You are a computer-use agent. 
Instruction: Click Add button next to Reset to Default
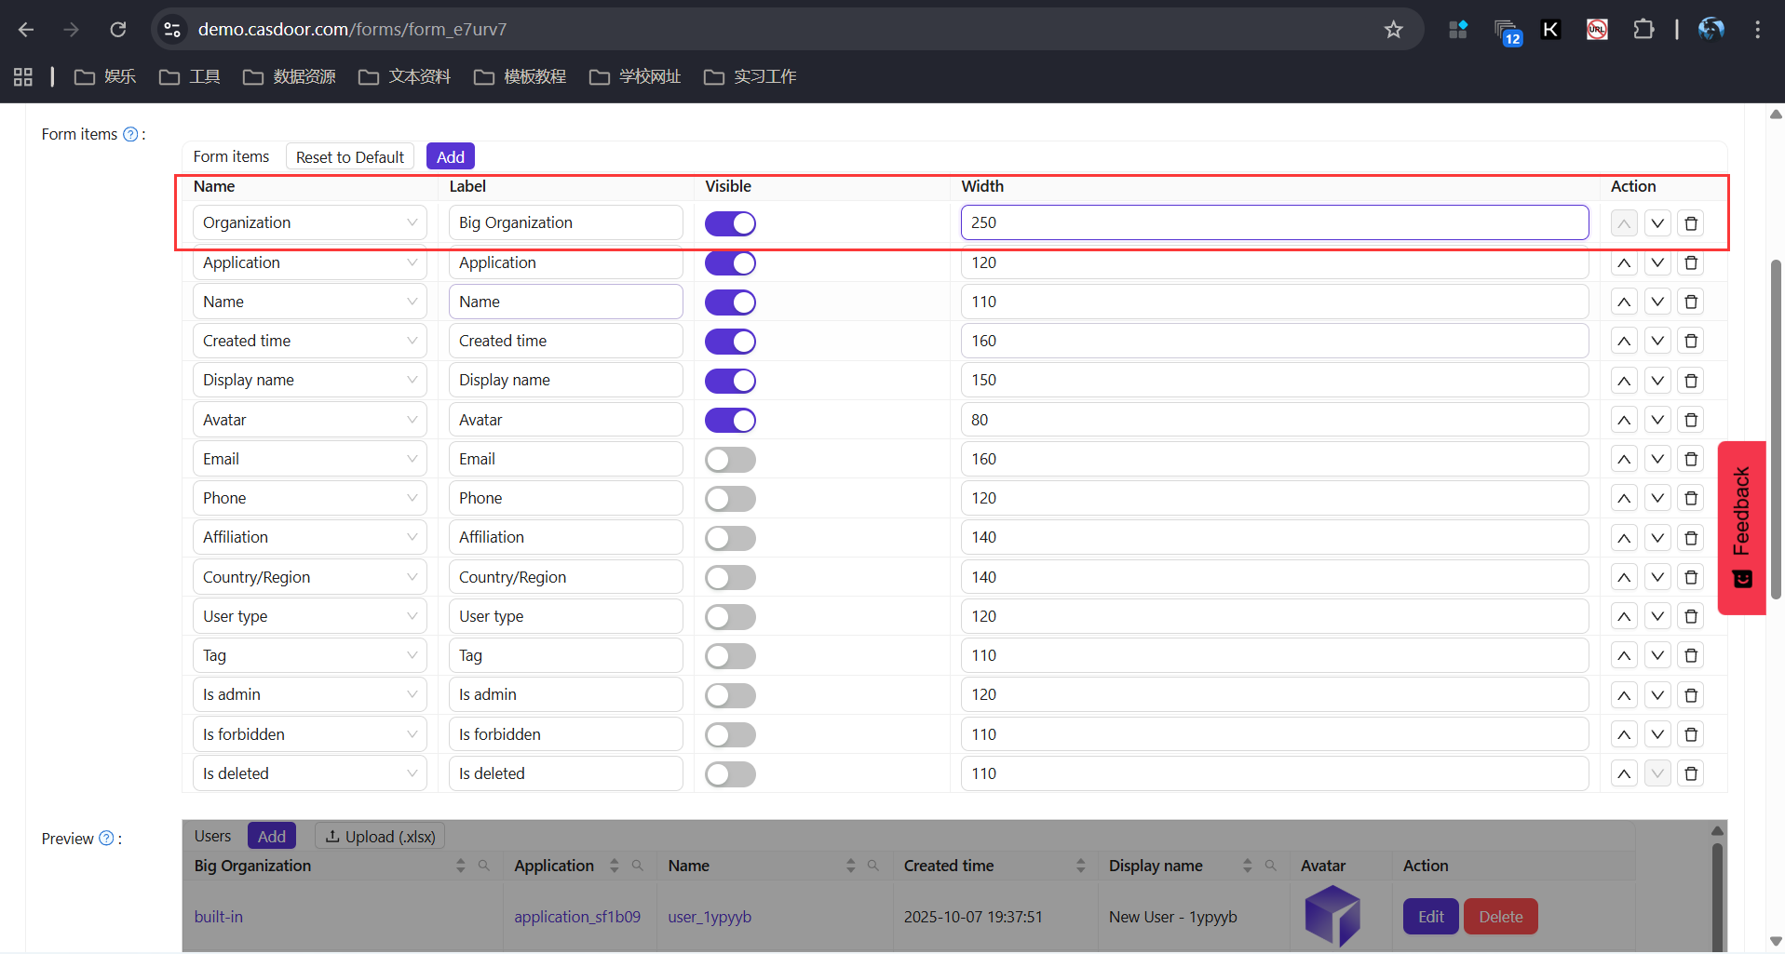(451, 157)
